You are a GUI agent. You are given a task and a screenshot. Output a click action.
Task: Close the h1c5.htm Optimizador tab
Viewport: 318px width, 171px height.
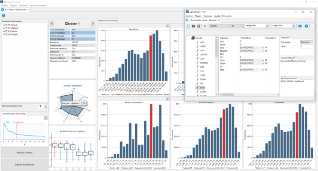pyautogui.click(x=28, y=9)
